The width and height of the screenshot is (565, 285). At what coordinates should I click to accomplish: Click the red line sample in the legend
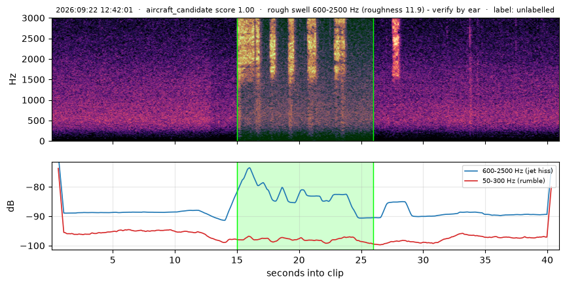(472, 181)
